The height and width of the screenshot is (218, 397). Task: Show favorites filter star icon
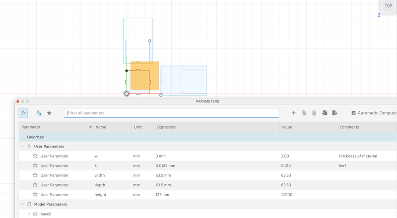[x=49, y=113]
